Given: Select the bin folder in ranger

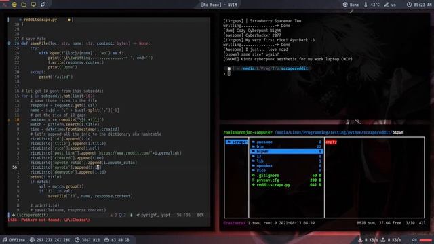Looking at the screenshot, I should coord(286,146).
